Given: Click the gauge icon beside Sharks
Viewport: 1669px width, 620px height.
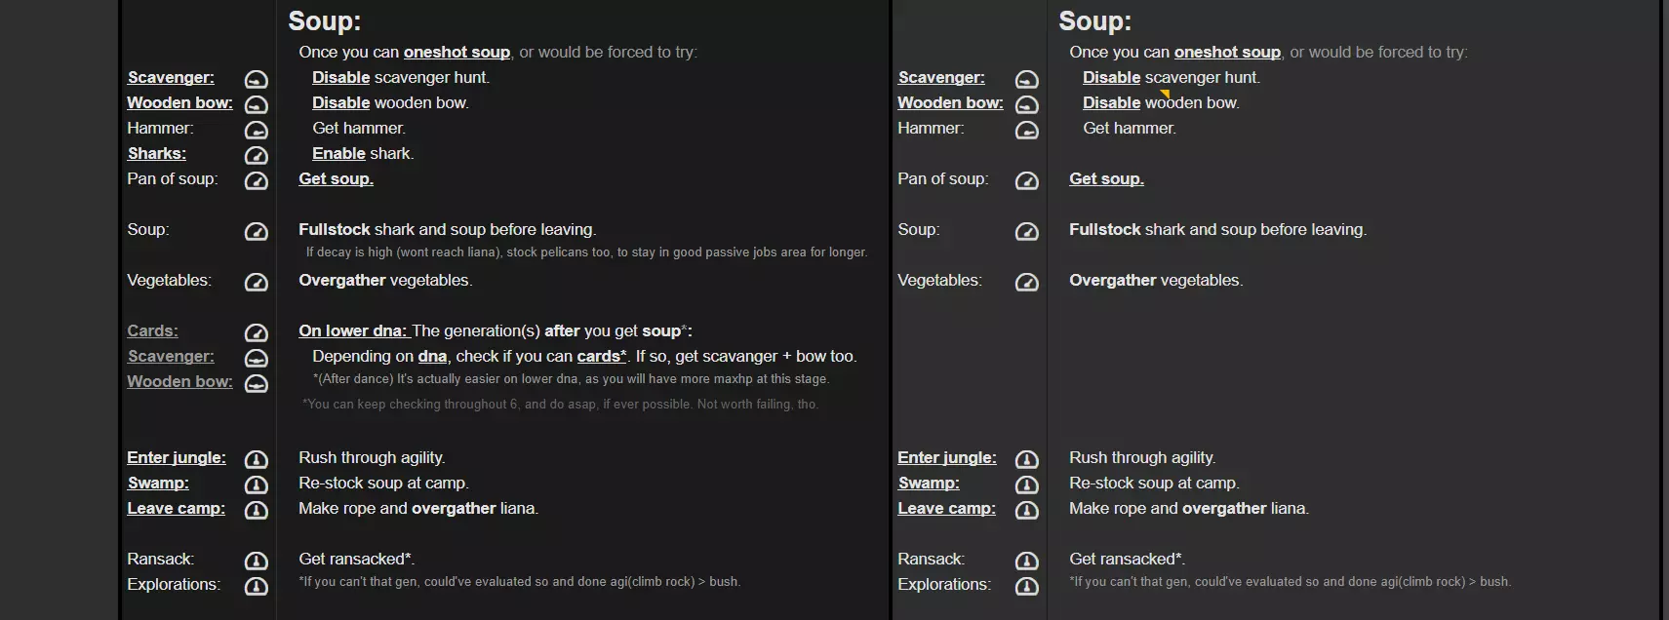Looking at the screenshot, I should tap(256, 155).
